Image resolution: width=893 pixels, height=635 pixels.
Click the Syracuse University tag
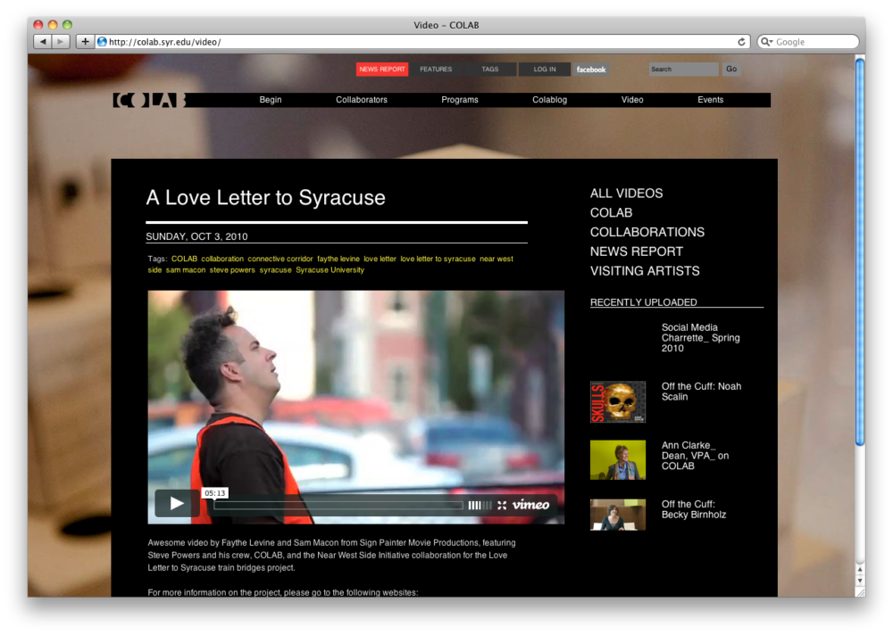pyautogui.click(x=330, y=270)
